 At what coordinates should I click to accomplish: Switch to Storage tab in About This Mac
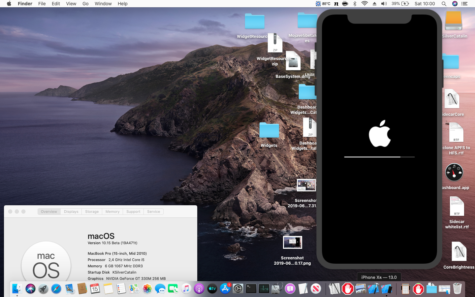pos(92,212)
